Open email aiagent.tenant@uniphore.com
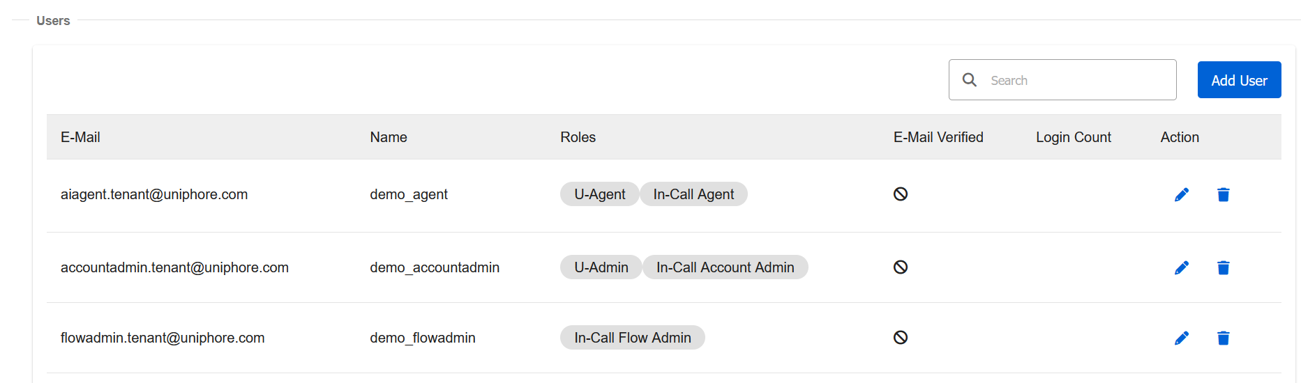Viewport: 1301px width, 383px height. pyautogui.click(x=154, y=194)
